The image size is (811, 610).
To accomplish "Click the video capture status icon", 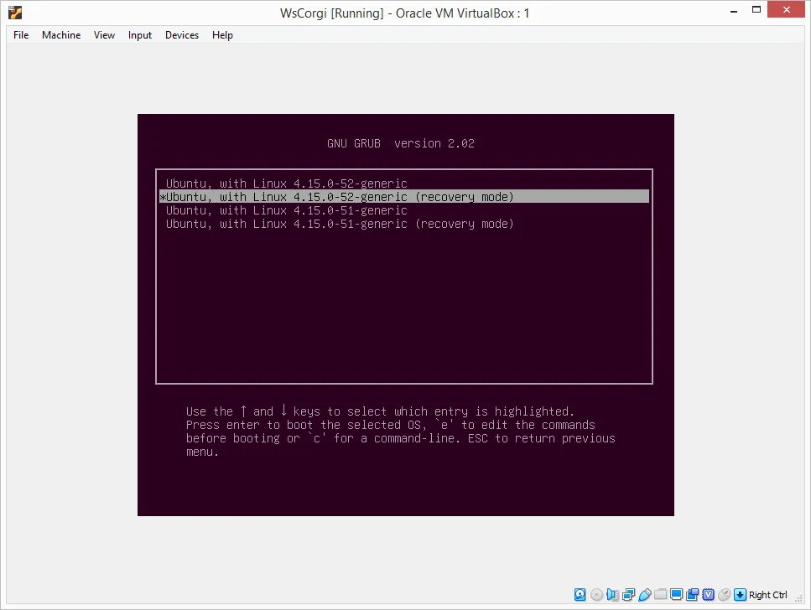I will click(x=693, y=595).
